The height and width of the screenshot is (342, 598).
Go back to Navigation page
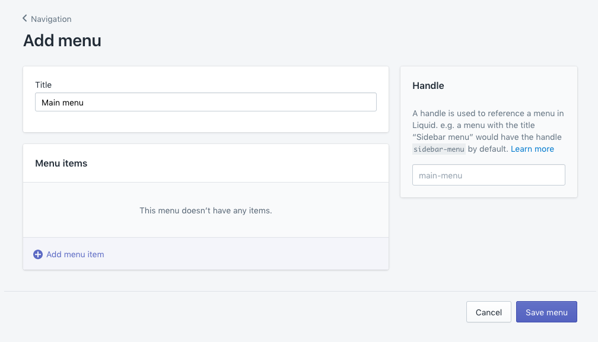click(50, 19)
